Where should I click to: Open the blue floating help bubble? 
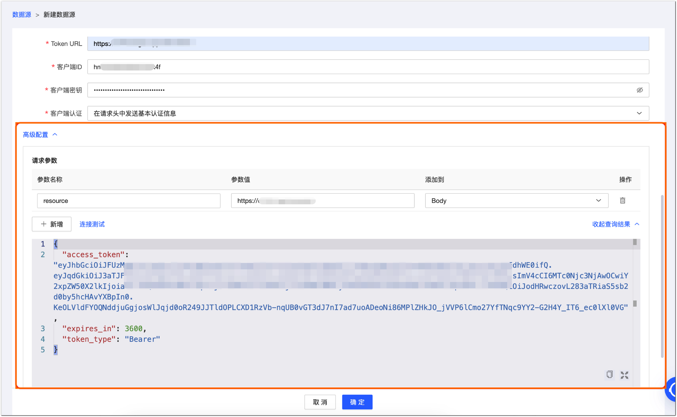[x=671, y=390]
